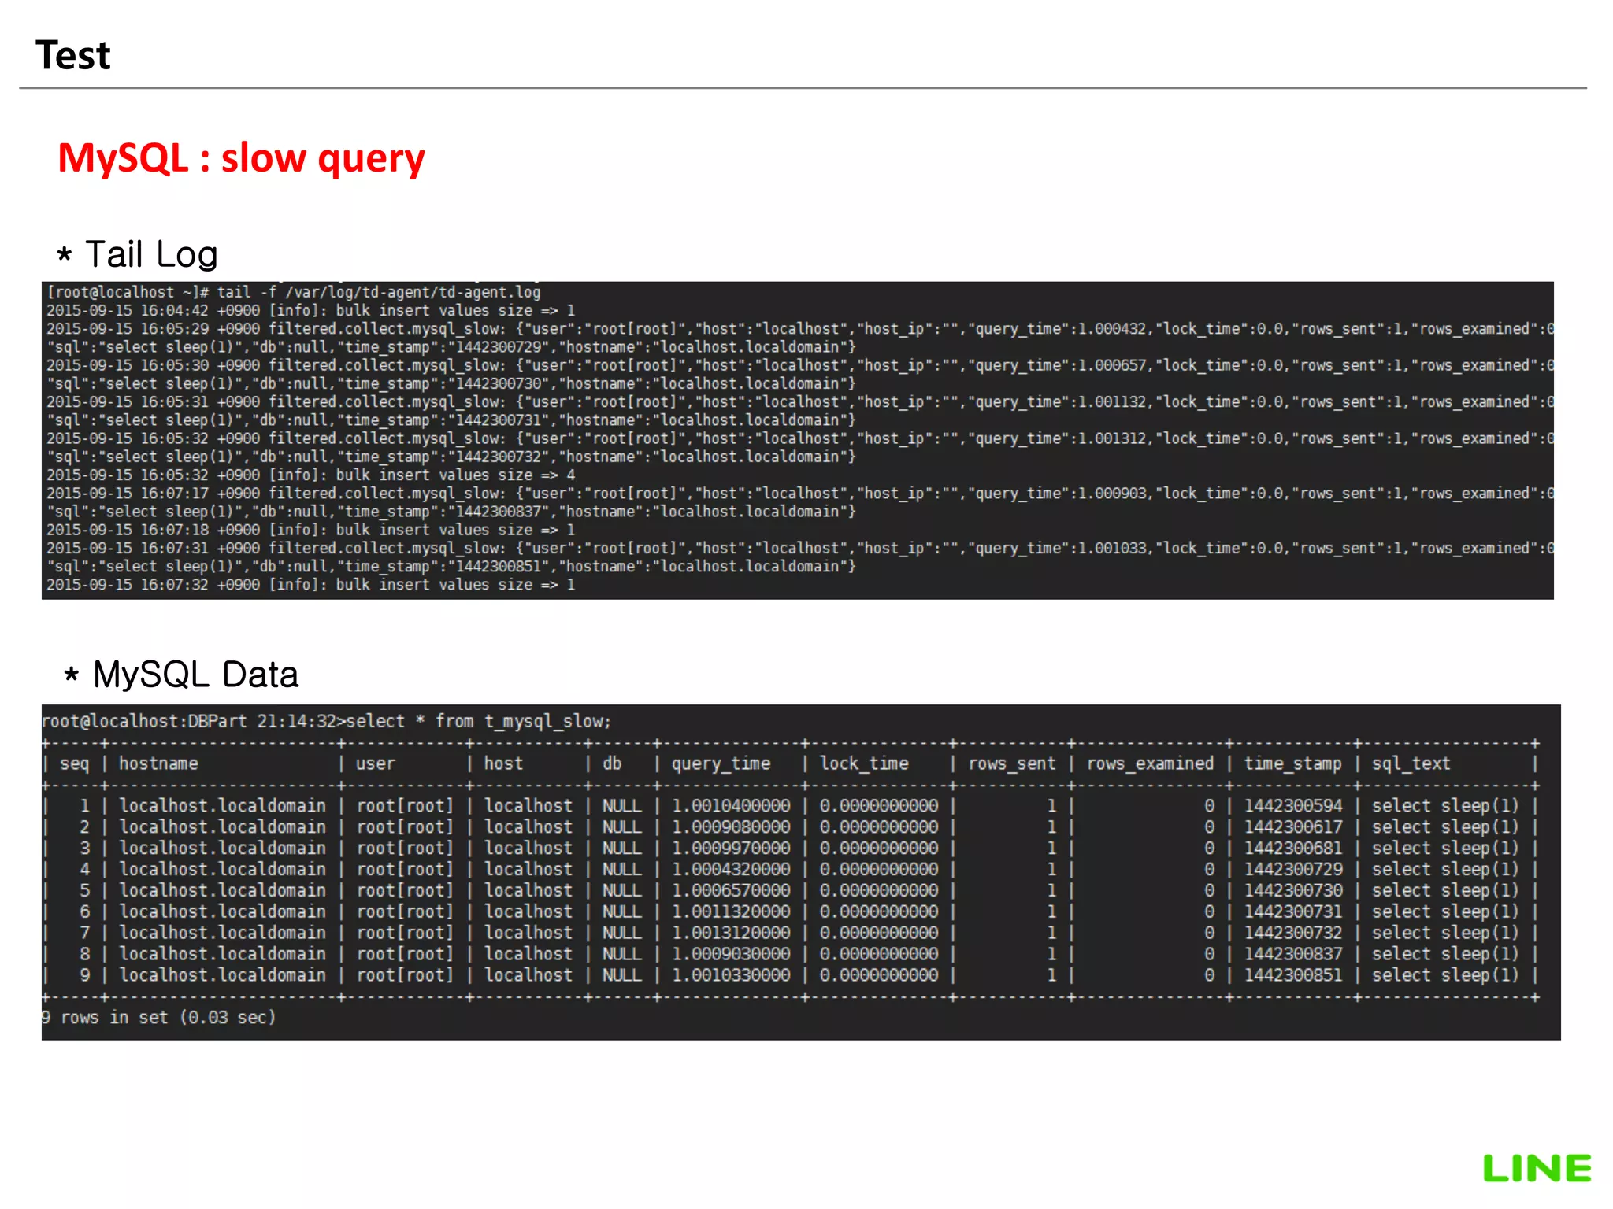
Task: Click query_time value 1.0010400000
Action: click(x=731, y=806)
